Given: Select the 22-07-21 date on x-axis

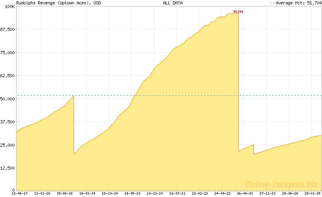Looking at the screenshot, I should [x=177, y=193].
